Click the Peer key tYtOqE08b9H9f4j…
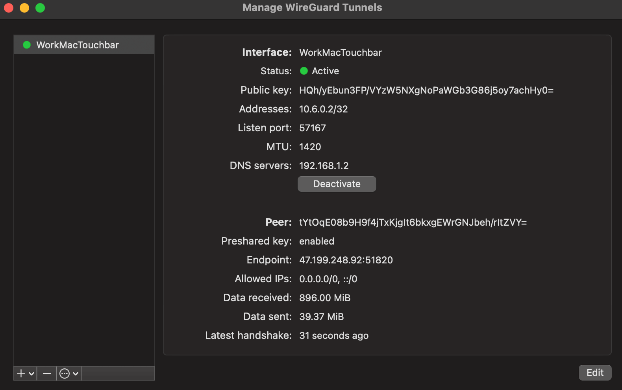 [413, 223]
